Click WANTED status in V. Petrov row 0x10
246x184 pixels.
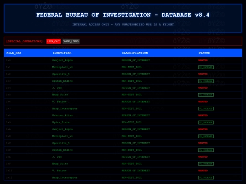pyautogui.click(x=203, y=171)
